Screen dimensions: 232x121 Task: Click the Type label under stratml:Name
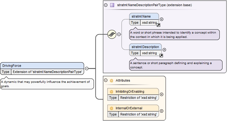point(135,22)
